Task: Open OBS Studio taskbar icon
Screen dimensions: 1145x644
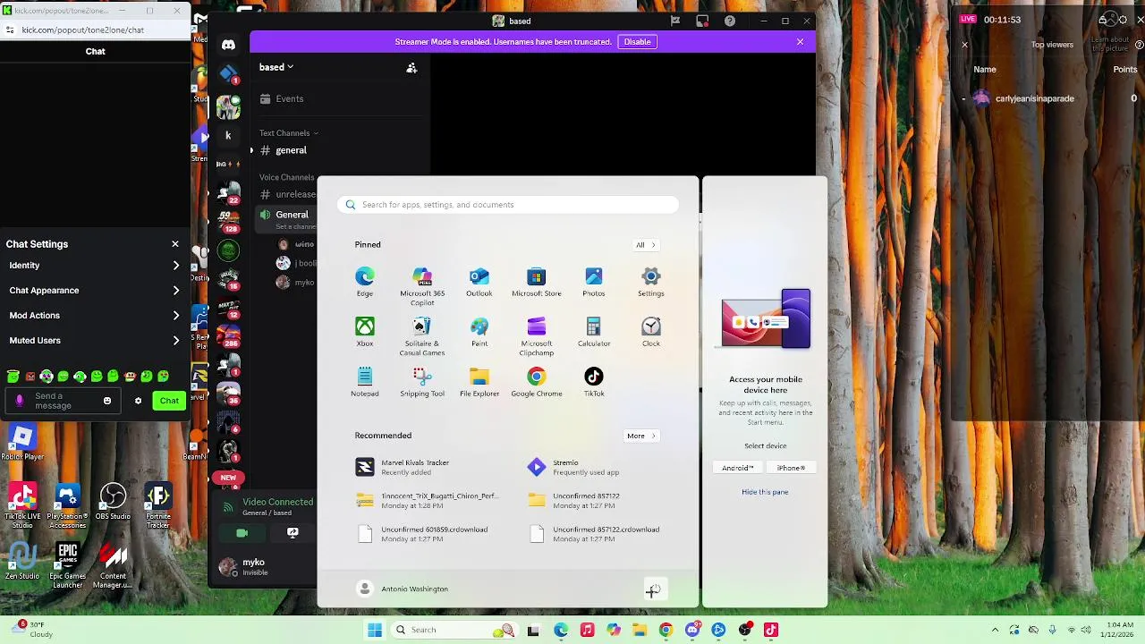Action: (x=745, y=630)
